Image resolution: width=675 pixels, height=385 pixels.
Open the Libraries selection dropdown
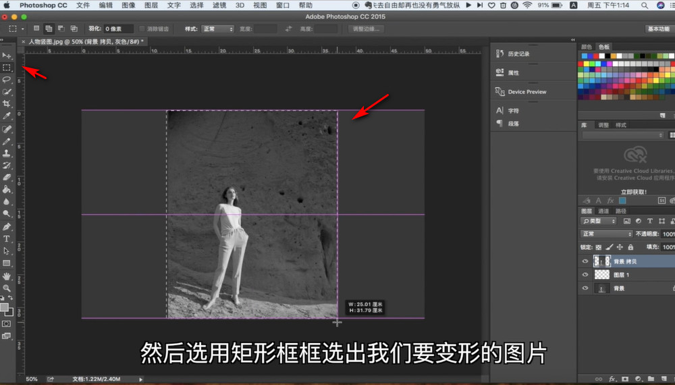(623, 135)
